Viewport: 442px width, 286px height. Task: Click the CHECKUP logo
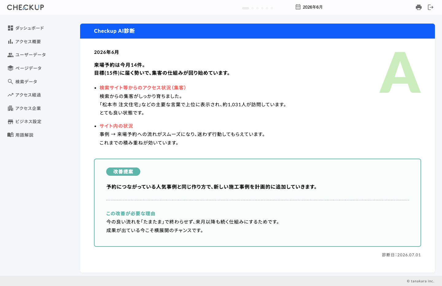[25, 7]
